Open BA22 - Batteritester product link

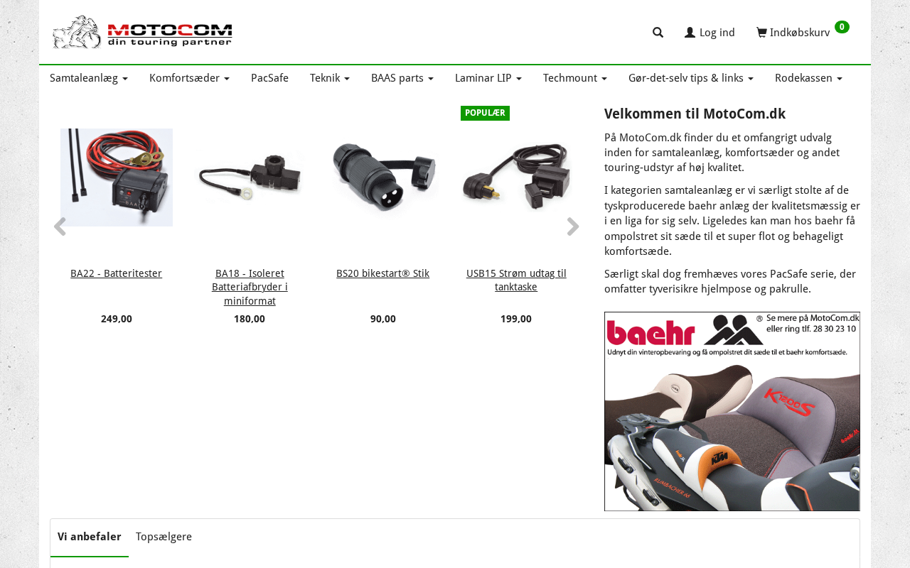(x=116, y=273)
